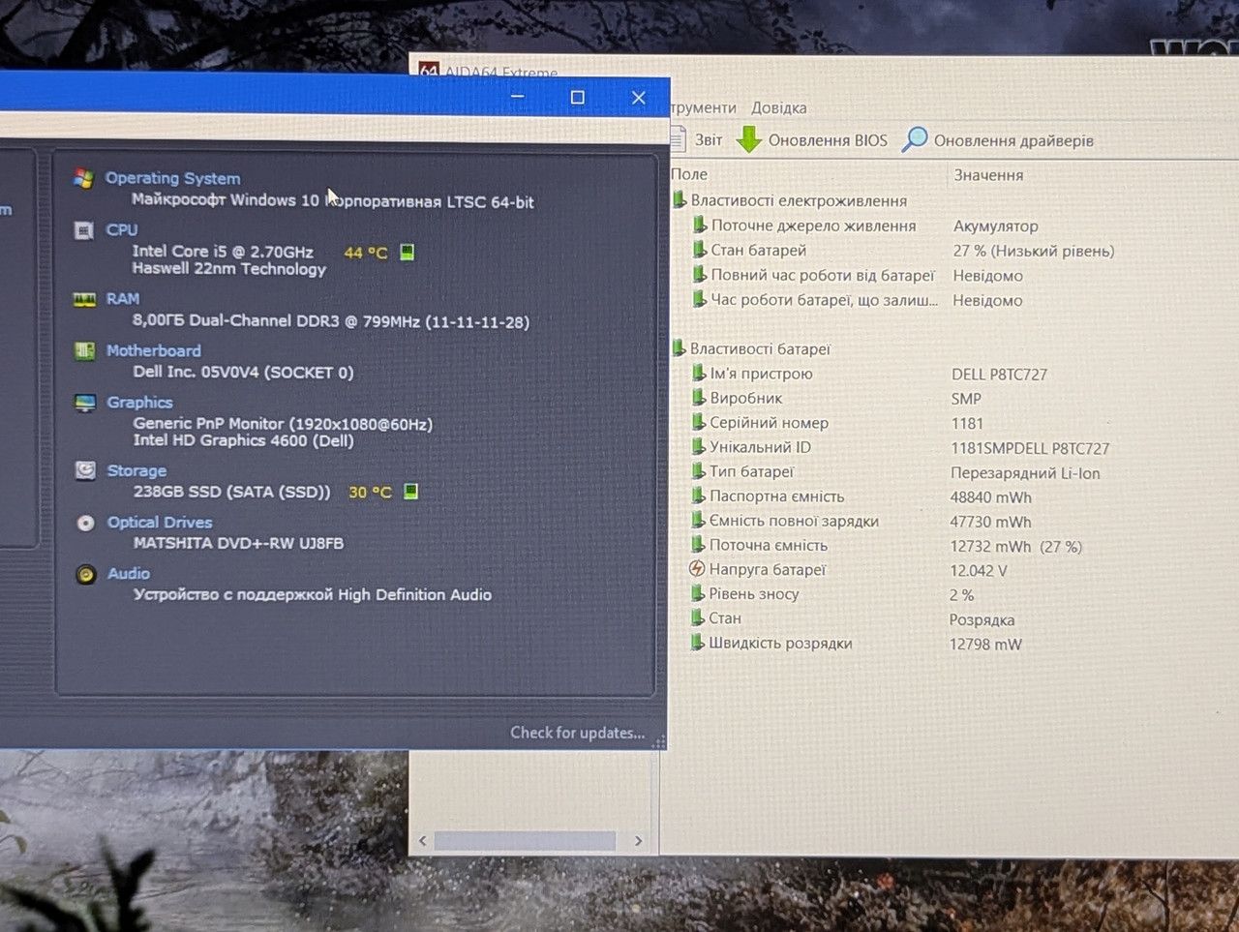The height and width of the screenshot is (932, 1239).
Task: Click the green CPU temperature indicator
Action: 408,252
